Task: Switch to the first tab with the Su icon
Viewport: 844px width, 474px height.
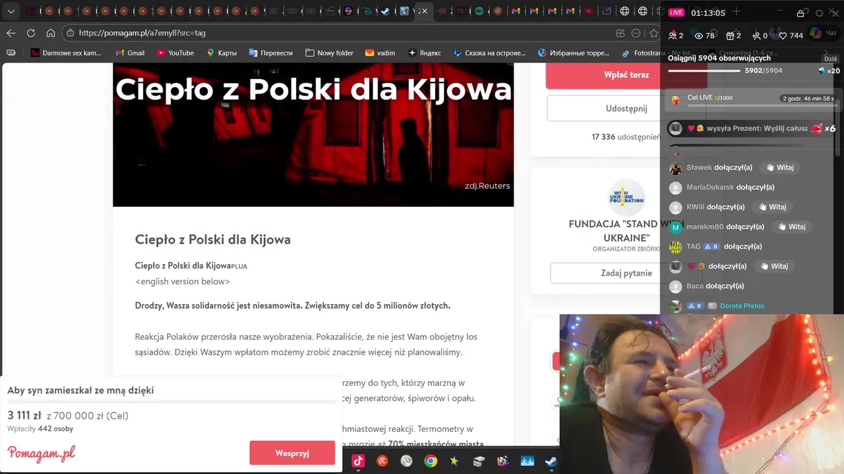Action: pos(31,11)
